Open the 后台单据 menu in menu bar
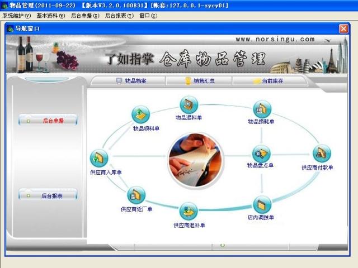 coord(85,16)
